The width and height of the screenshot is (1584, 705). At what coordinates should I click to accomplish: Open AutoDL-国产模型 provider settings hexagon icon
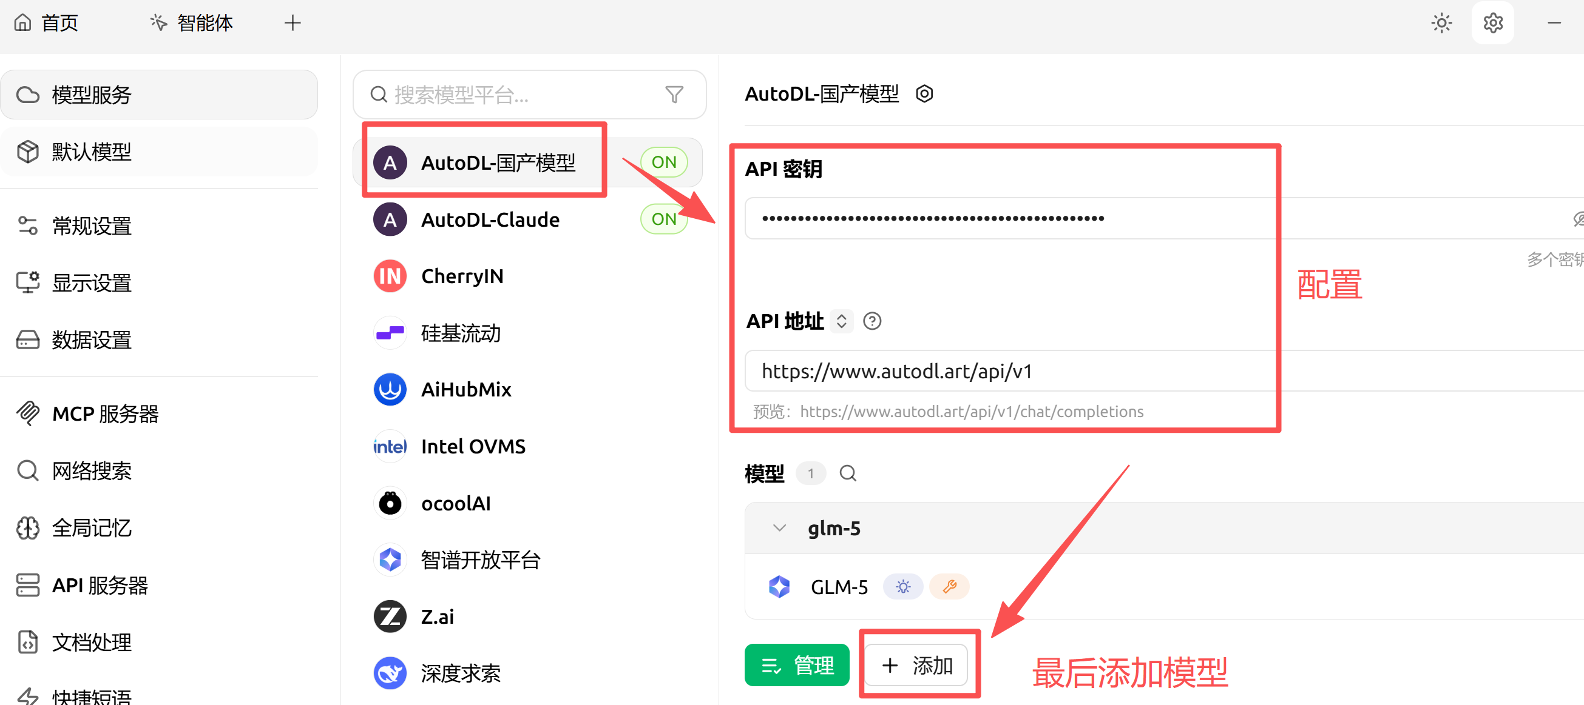click(x=924, y=94)
